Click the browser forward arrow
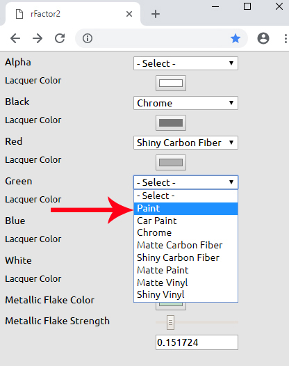 click(38, 38)
